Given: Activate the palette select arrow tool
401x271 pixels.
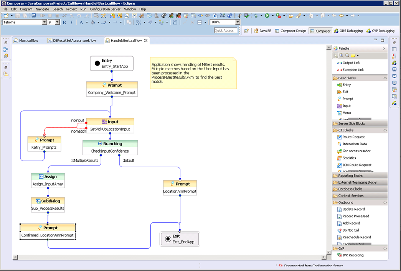Looking at the screenshot, I should click(336, 56).
